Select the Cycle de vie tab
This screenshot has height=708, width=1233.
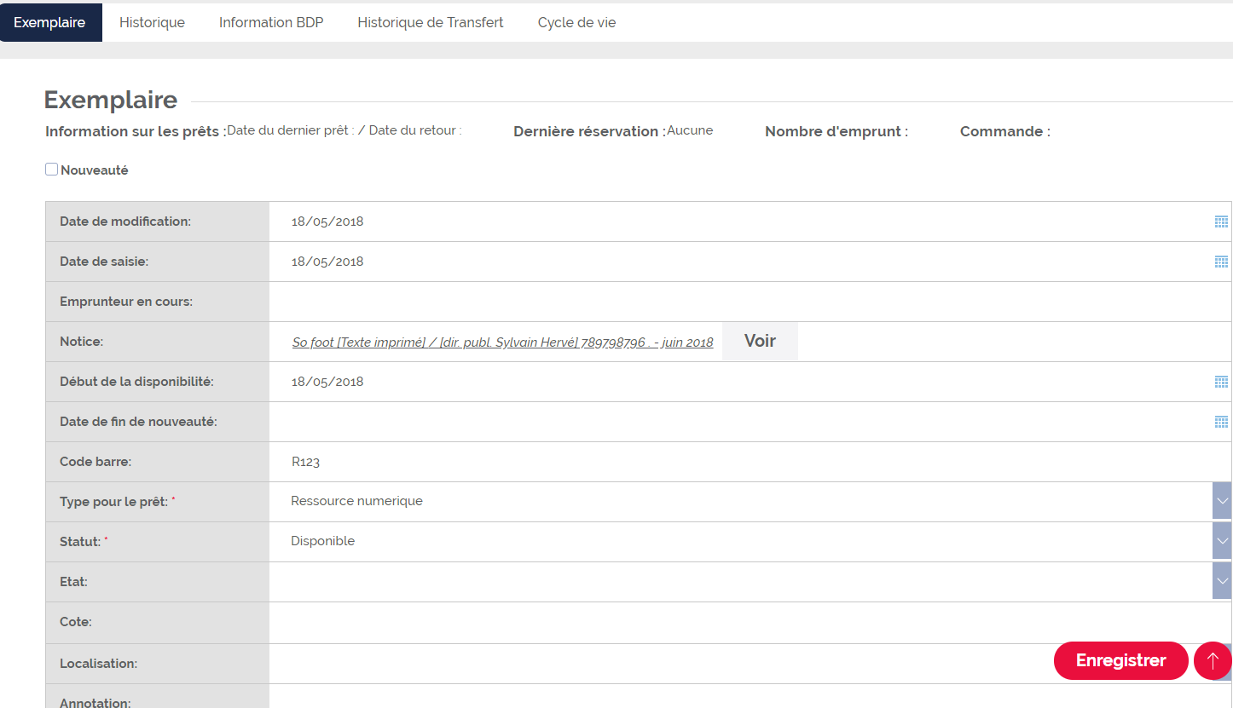tap(576, 22)
